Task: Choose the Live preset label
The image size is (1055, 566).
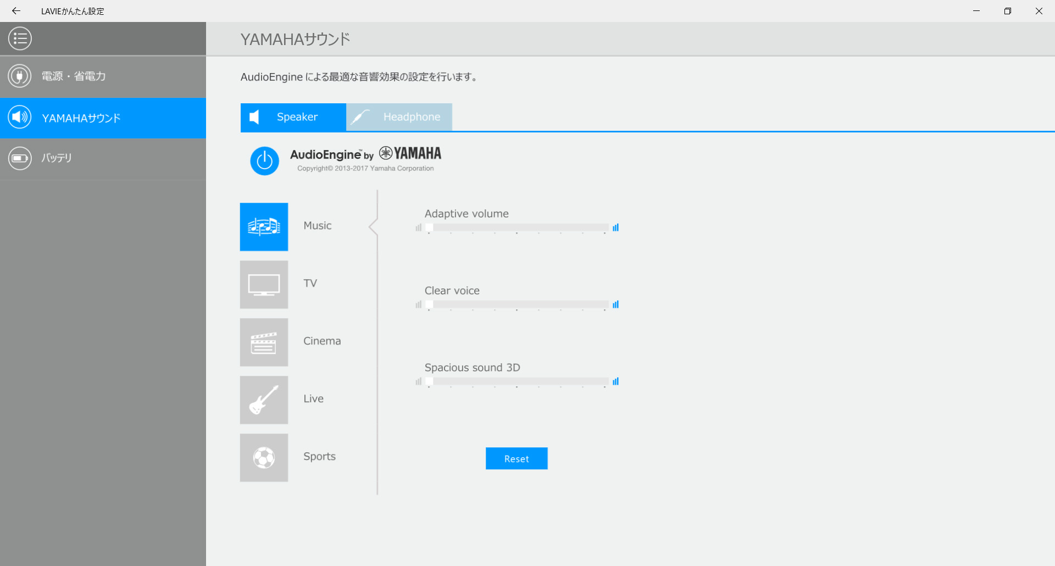Action: pyautogui.click(x=314, y=399)
